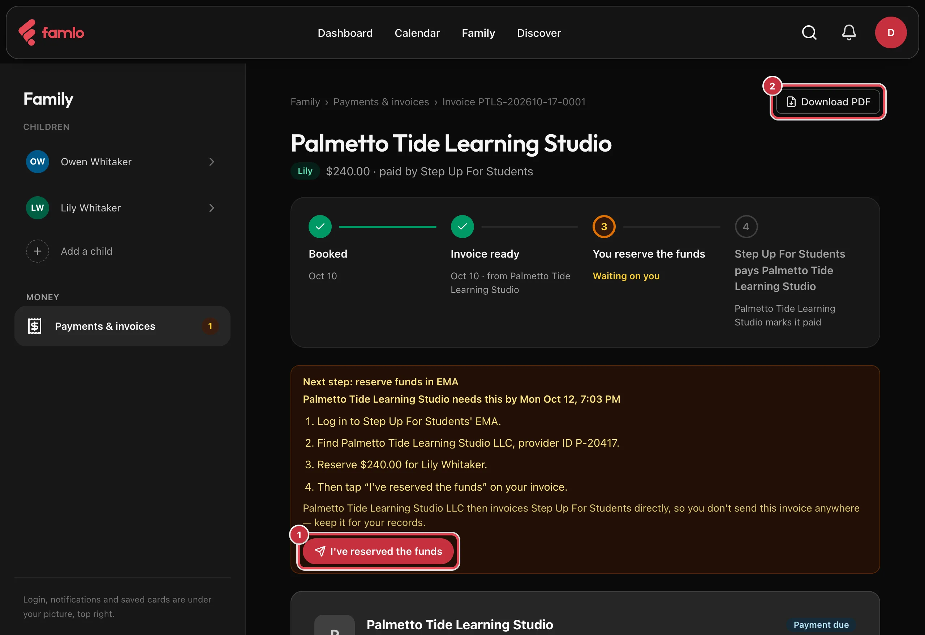Go back to Family breadcrumb
925x635 pixels.
pos(305,102)
